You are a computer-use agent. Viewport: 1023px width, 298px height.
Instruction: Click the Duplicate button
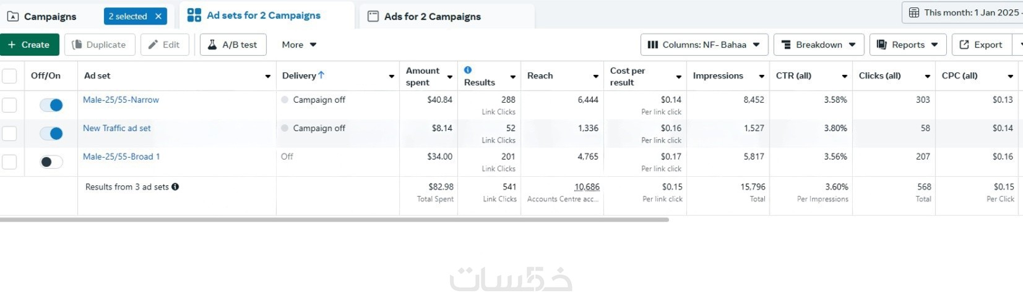click(x=99, y=45)
